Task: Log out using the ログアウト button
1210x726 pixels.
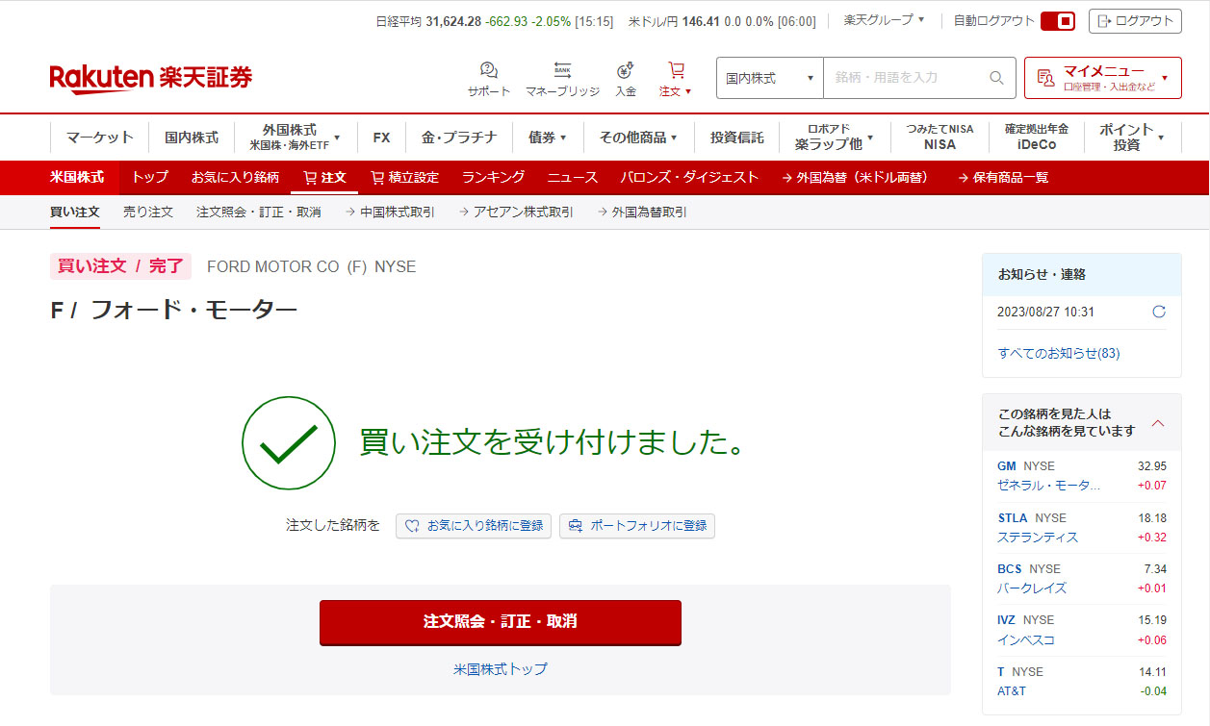Action: (x=1135, y=21)
